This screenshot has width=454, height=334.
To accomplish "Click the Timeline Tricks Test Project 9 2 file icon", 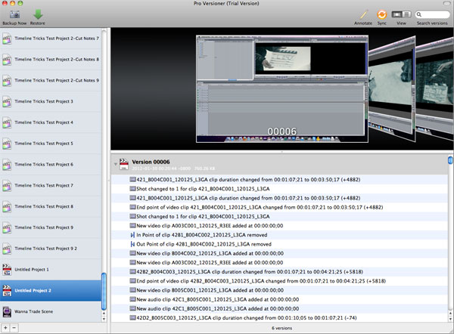I will (7, 249).
